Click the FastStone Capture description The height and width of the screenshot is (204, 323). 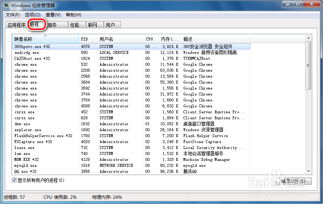coord(202,142)
